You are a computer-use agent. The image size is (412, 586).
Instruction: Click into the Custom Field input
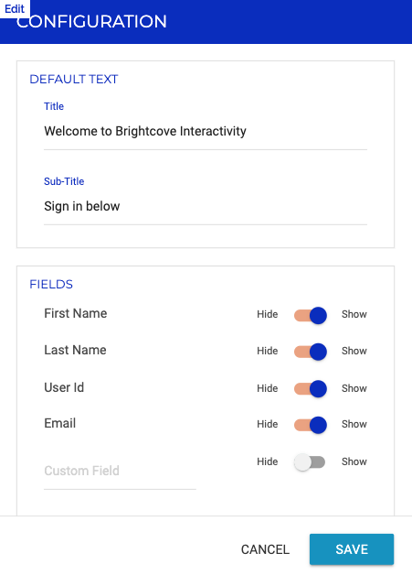(120, 472)
